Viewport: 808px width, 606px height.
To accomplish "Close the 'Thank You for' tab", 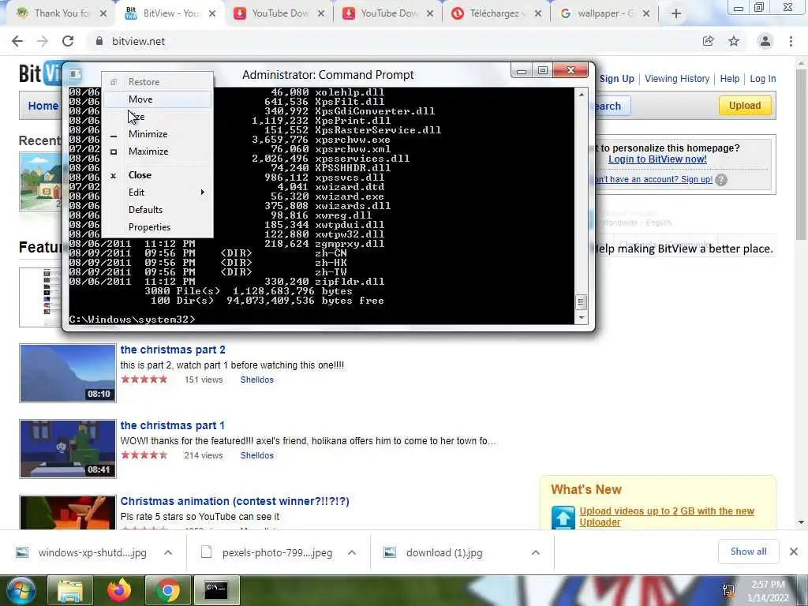I will [x=103, y=13].
